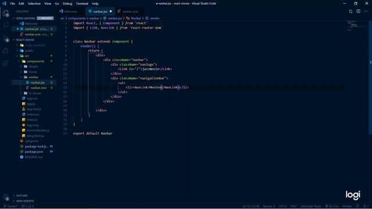Open the View menu
This screenshot has width=372, height=209.
coord(48,3)
